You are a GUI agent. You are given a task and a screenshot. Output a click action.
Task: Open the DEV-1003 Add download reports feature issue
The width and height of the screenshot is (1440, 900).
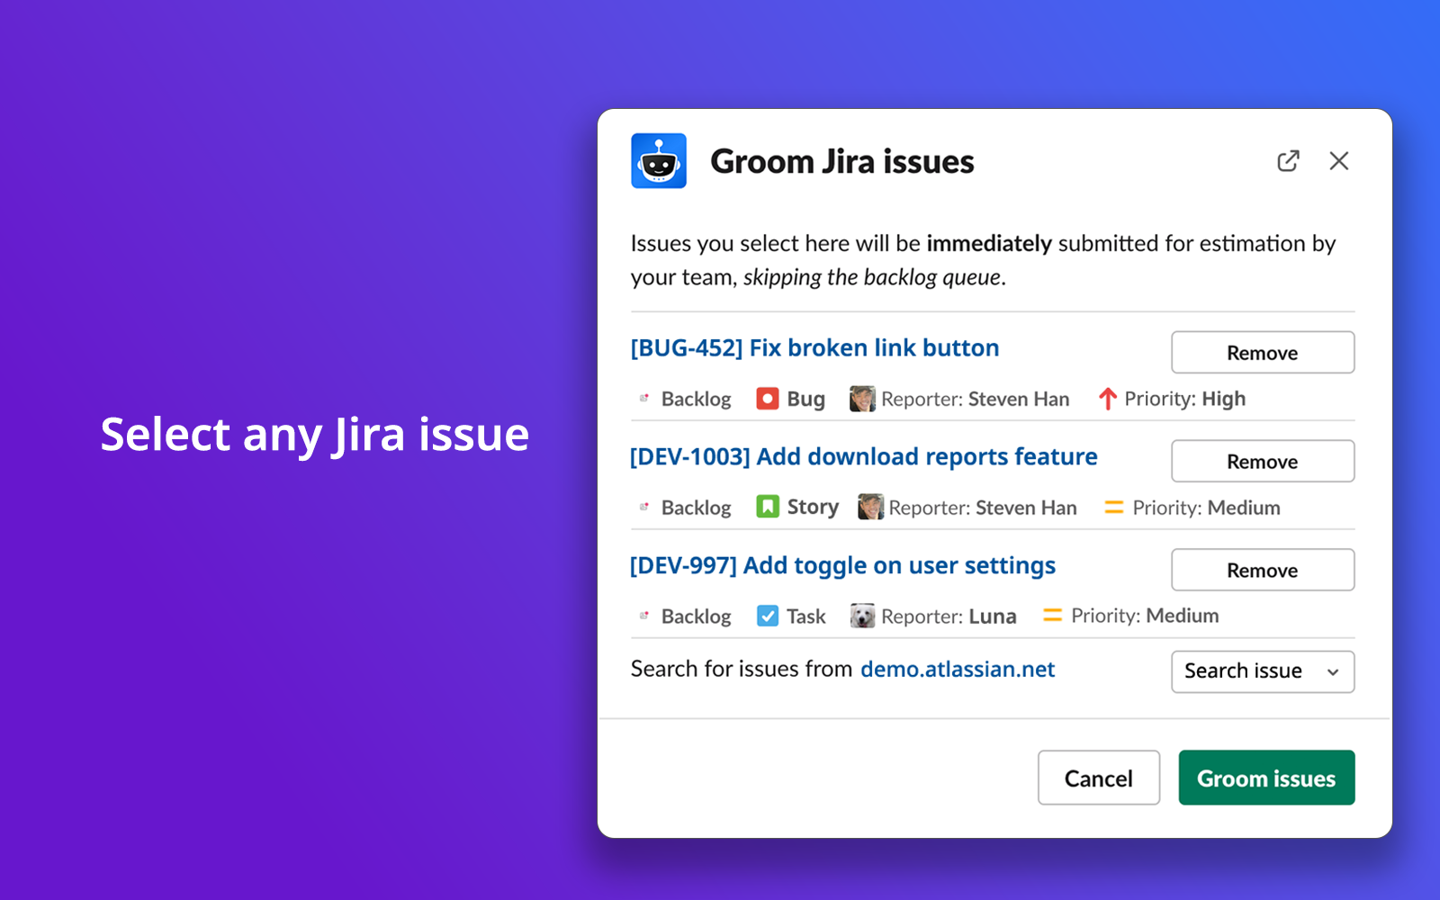coord(864,457)
